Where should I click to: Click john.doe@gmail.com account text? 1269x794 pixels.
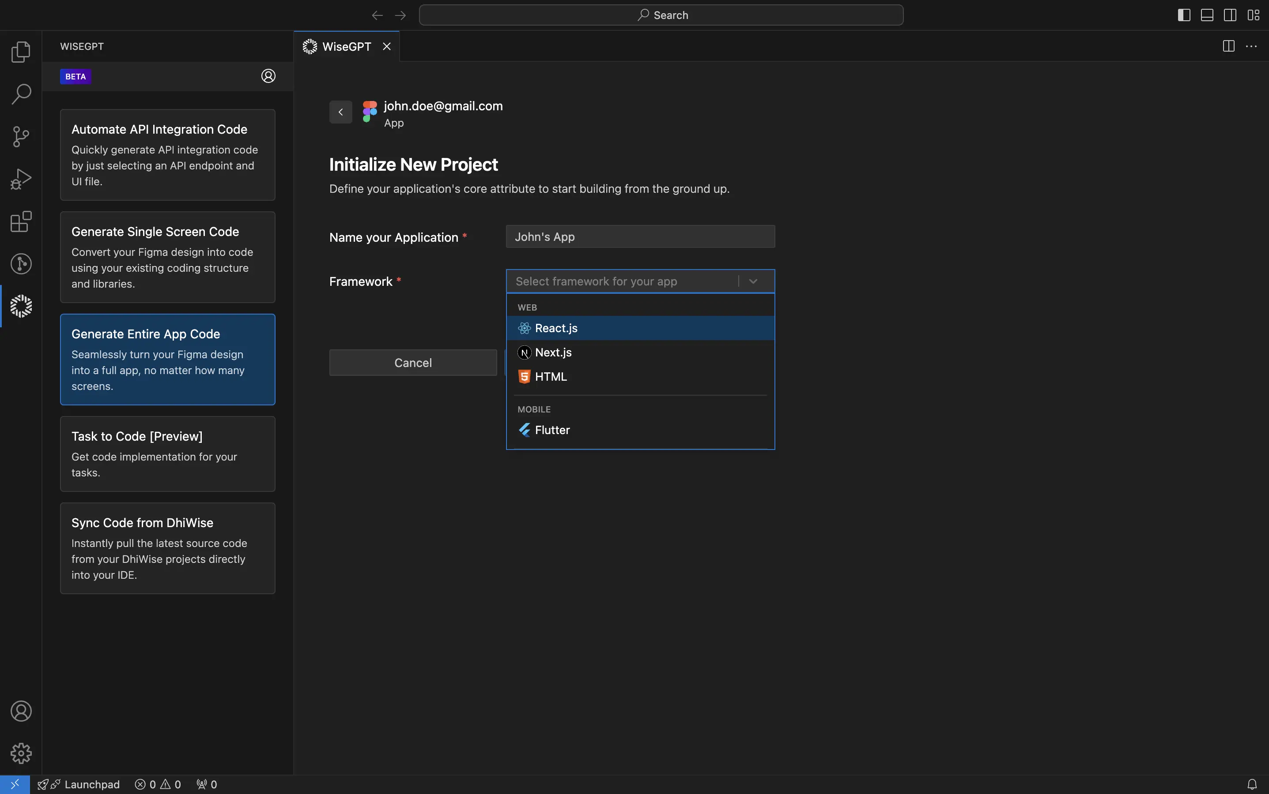[443, 106]
